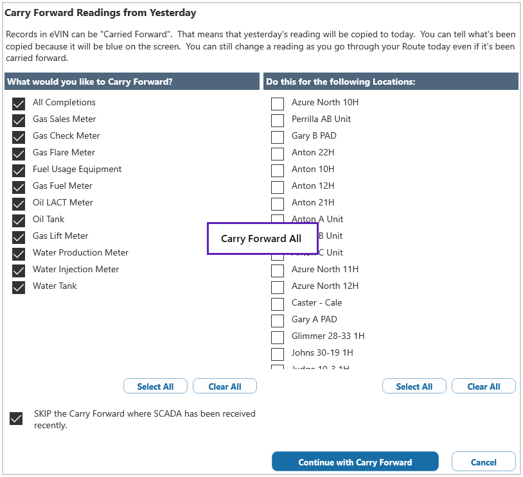Viewport: 523px width, 477px height.
Task: Disable SKIP Carry Forward for SCADA option
Action: point(17,419)
